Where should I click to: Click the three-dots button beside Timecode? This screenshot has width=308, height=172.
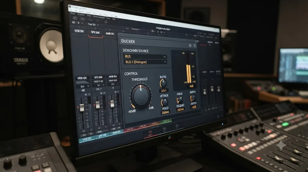coord(127,29)
